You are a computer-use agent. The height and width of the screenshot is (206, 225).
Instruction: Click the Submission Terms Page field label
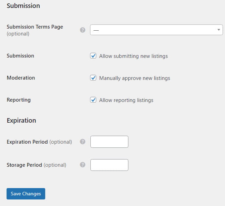coord(35,27)
